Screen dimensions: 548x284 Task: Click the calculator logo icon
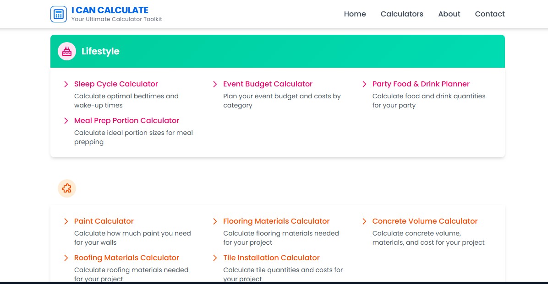(x=59, y=14)
